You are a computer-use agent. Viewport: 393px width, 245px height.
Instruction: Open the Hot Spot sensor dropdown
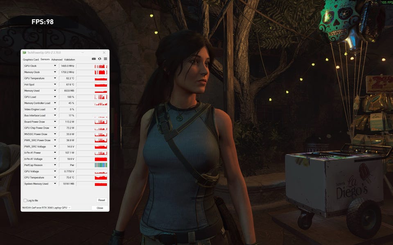click(55, 85)
